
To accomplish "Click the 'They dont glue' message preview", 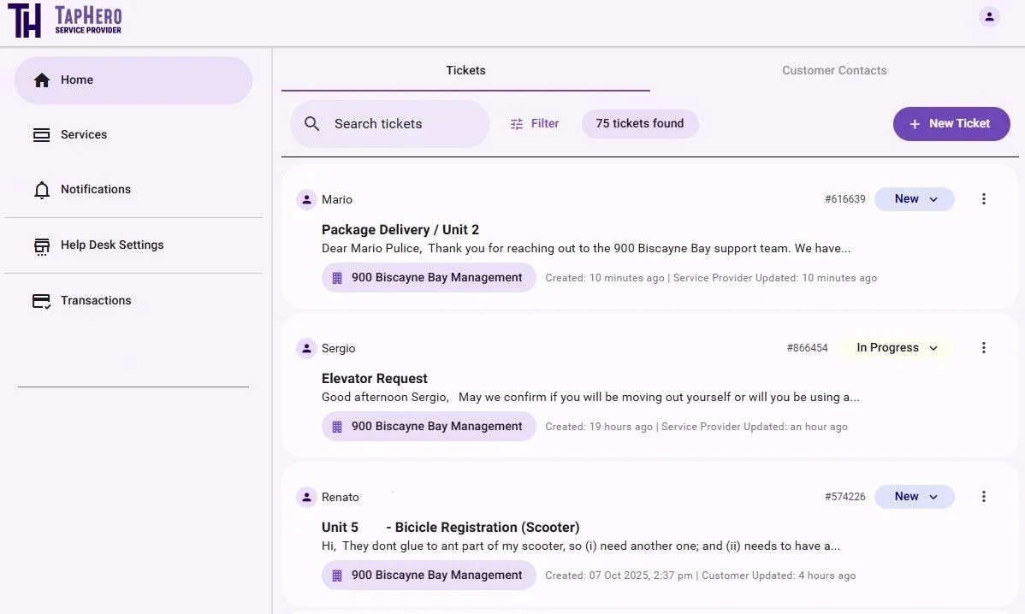I will [x=580, y=546].
